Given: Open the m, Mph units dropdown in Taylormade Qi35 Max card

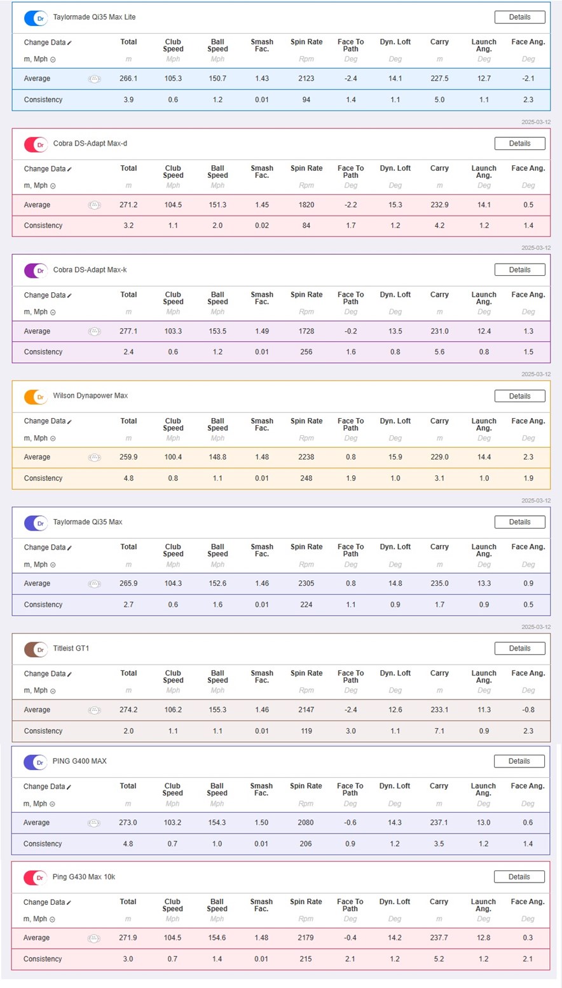Looking at the screenshot, I should click(39, 565).
